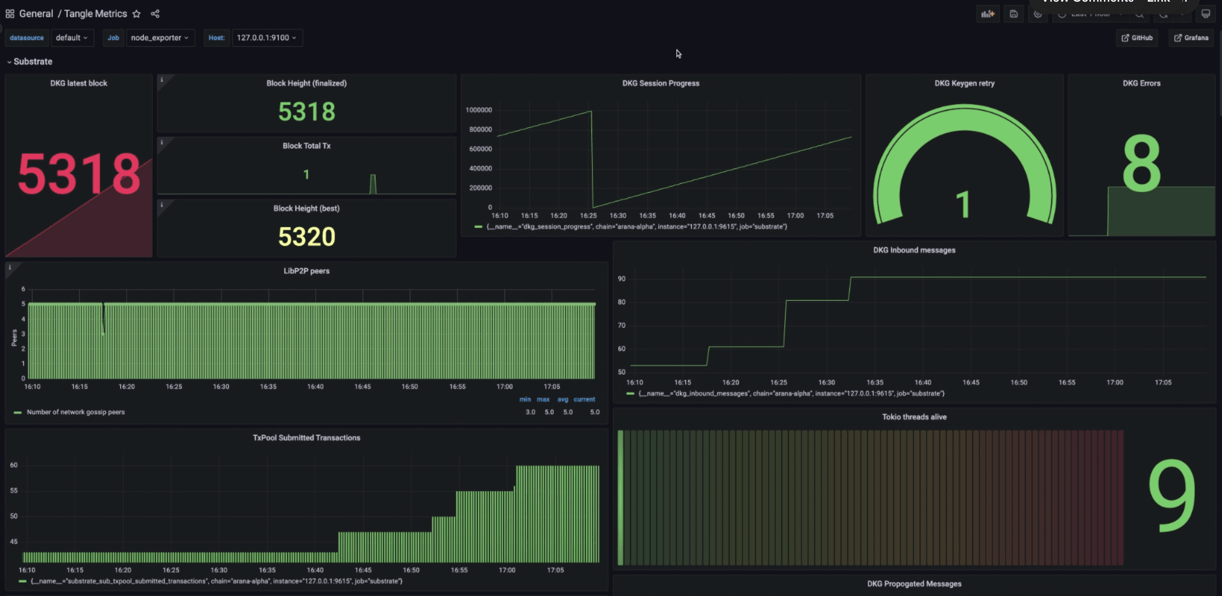Click the Tangle Metrics breadcrumb title
The image size is (1222, 596).
[x=95, y=14]
